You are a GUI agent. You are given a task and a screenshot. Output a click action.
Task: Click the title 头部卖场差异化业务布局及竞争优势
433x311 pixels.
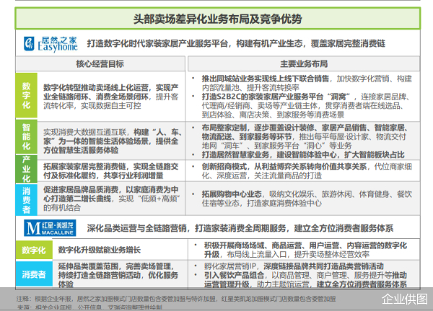[x=218, y=19]
